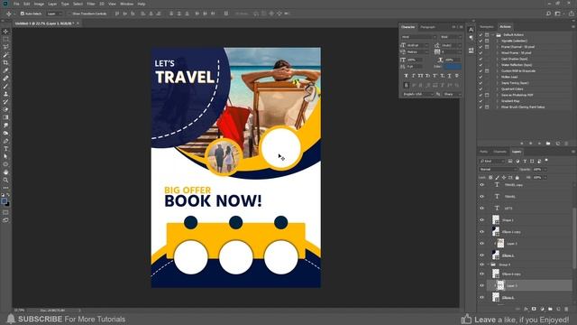Click the Layers panel vertical scrollbar
The image size is (577, 325).
[x=574, y=238]
